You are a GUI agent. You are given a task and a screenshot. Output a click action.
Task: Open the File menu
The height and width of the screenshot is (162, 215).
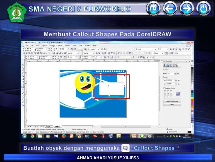[27, 46]
